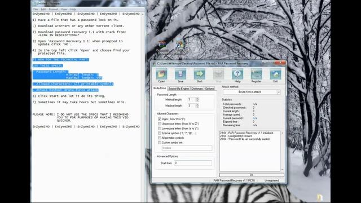This screenshot has width=361, height=203.
Task: Click the Current password n/a value
Action: tap(254, 118)
